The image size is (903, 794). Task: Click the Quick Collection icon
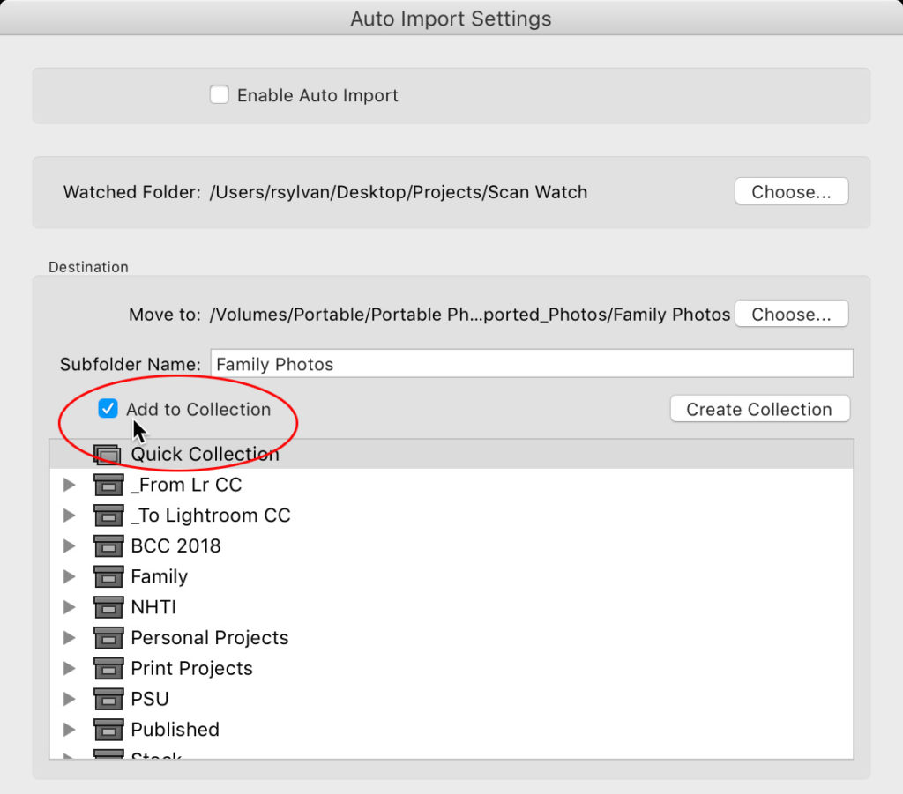(x=108, y=455)
